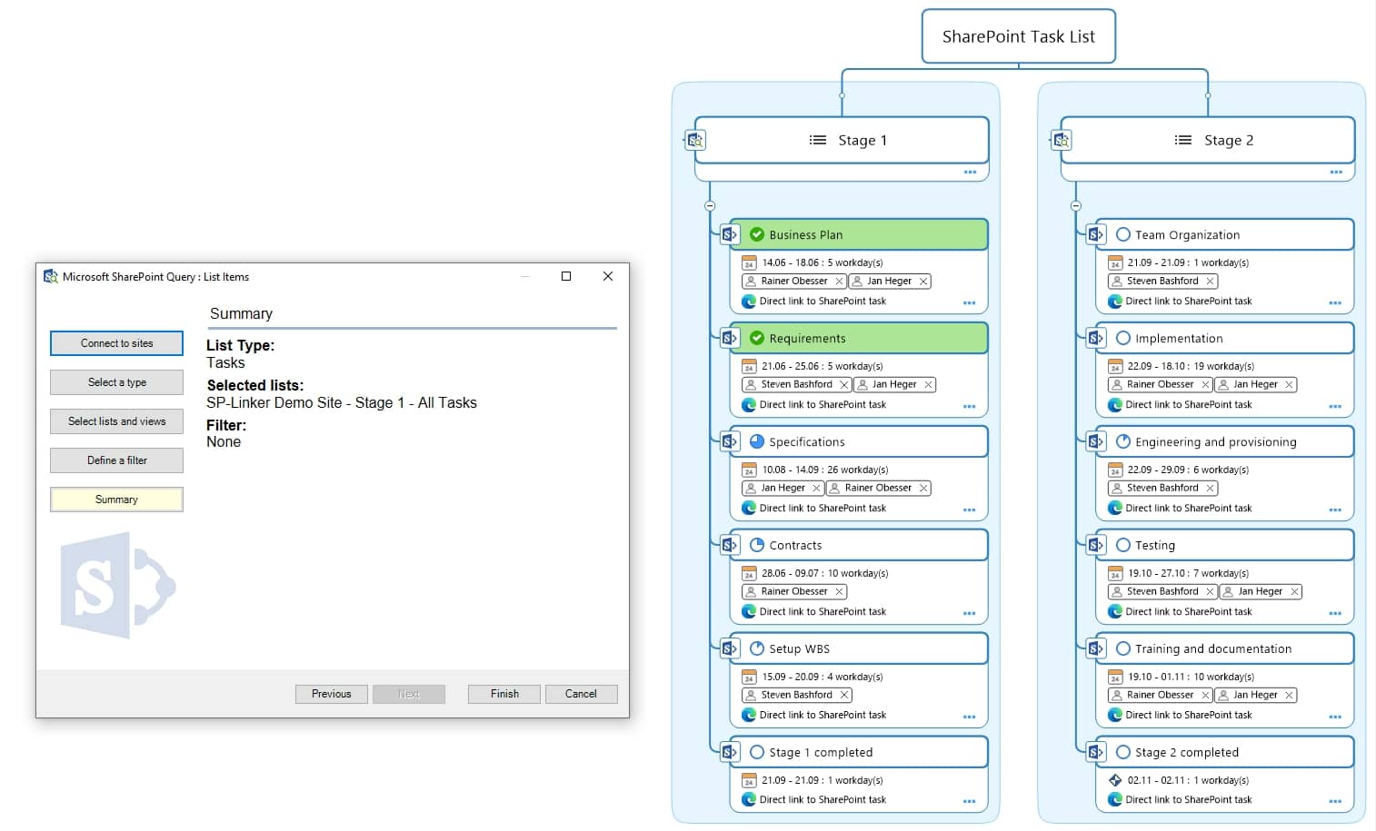Screen dimensions: 1376x831
Task: Click SharePoint icon left of Testing topic
Action: click(x=1095, y=545)
